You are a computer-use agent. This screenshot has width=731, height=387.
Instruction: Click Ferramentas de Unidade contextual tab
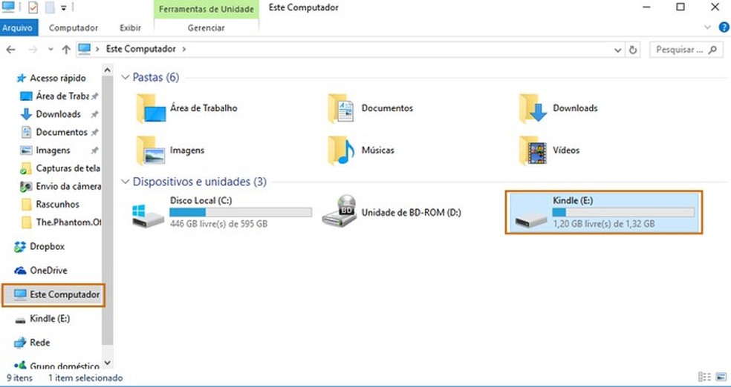[207, 10]
